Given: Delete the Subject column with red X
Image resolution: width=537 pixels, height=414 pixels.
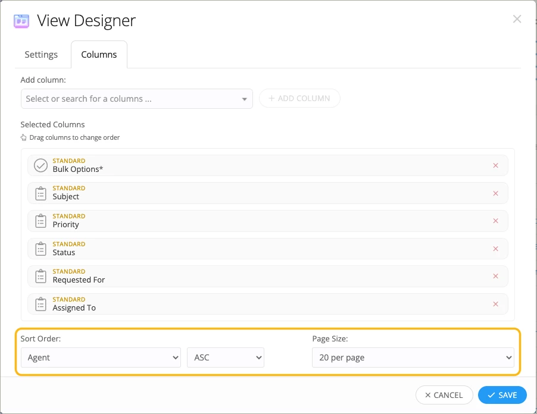Looking at the screenshot, I should point(495,193).
